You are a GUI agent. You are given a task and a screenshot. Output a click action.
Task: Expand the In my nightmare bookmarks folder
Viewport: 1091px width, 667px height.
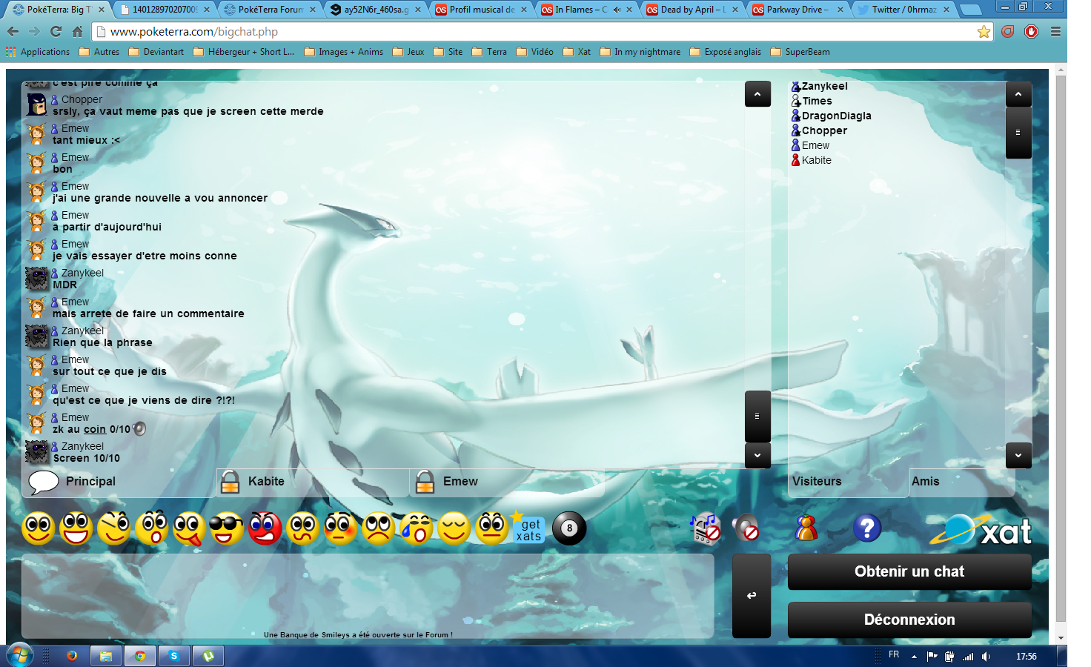[640, 52]
